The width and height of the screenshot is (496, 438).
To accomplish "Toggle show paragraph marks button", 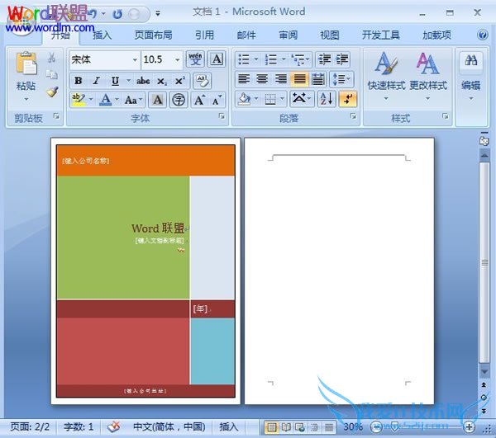I will coord(348,99).
